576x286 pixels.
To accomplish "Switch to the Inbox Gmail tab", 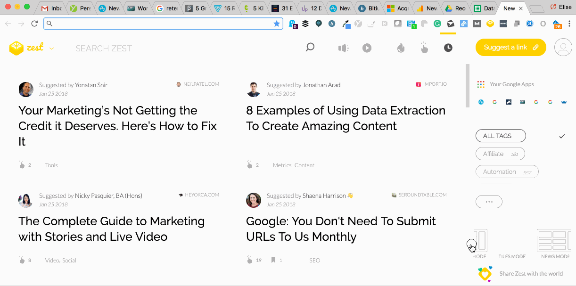I will pyautogui.click(x=51, y=8).
